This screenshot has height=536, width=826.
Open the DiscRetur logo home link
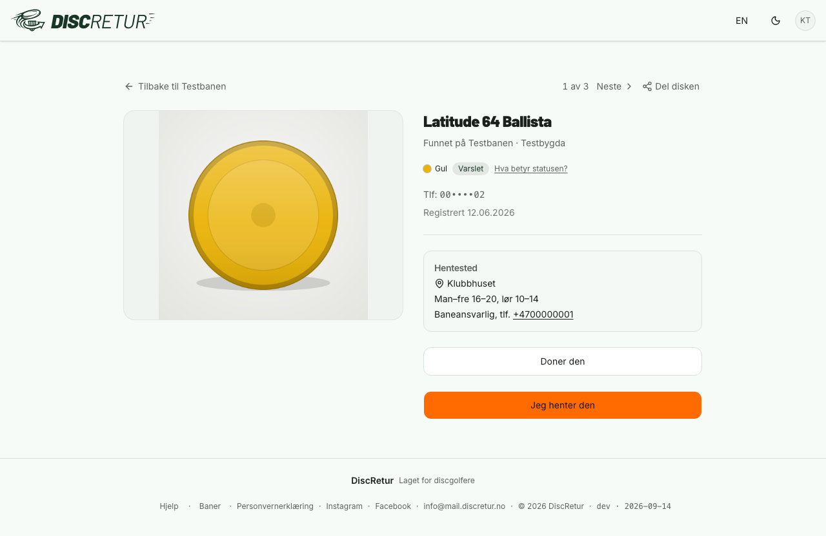[x=83, y=21]
